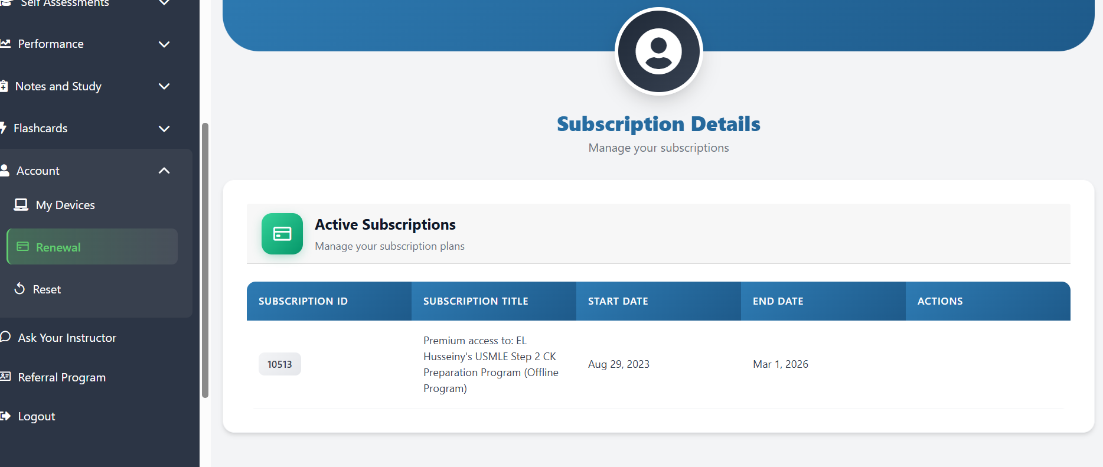Expand the Performance menu chevron
The width and height of the screenshot is (1103, 467).
[x=164, y=44]
